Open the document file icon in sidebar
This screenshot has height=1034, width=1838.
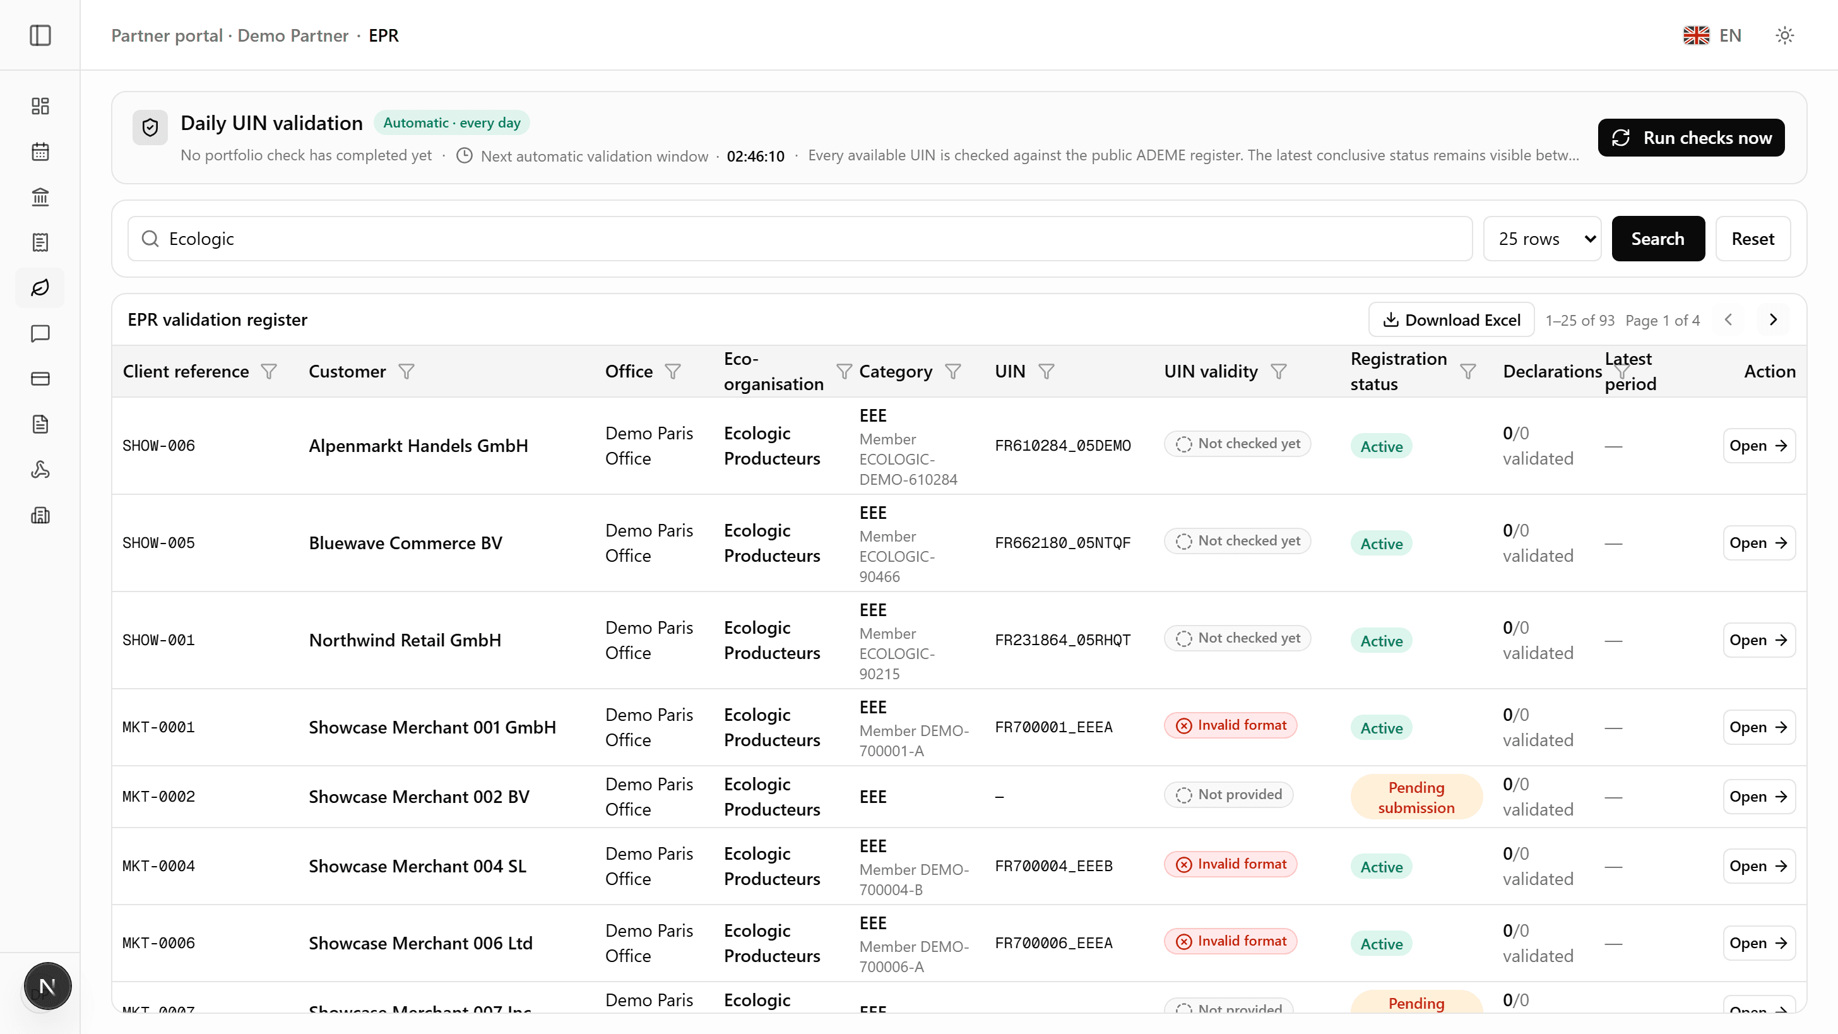tap(40, 424)
